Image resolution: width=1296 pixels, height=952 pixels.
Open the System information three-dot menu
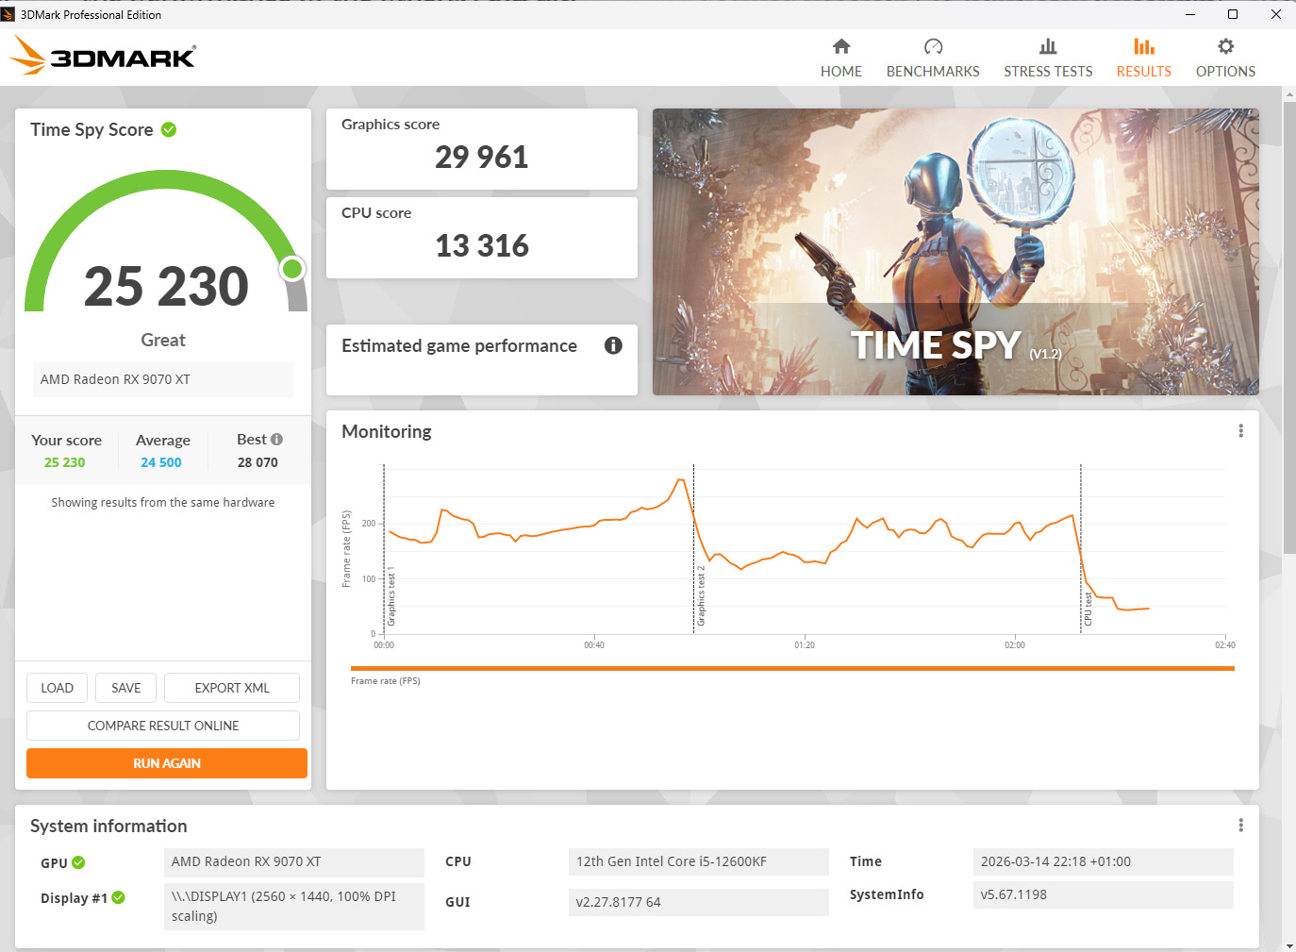[1240, 826]
